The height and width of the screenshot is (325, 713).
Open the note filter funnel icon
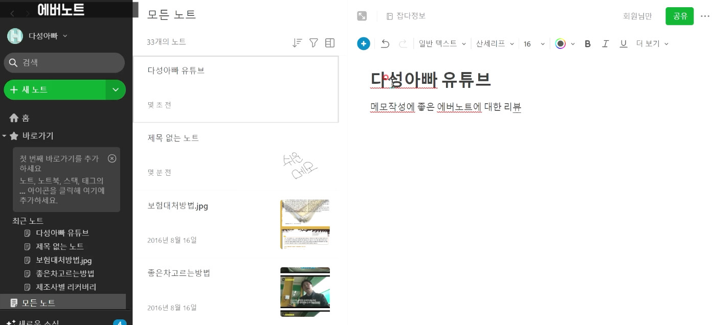point(314,43)
